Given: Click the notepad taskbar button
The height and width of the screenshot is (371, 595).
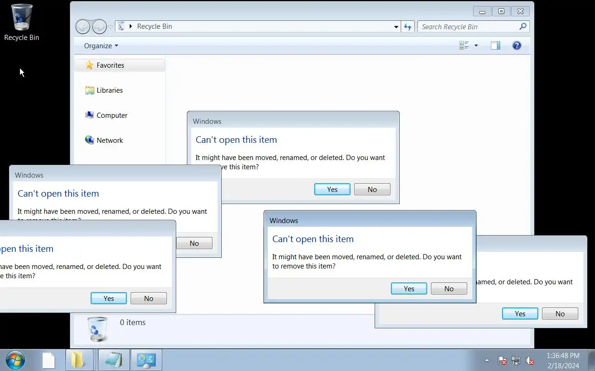Looking at the screenshot, I should (x=113, y=360).
